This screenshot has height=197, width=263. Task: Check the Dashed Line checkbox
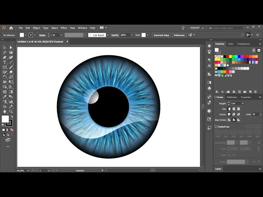click(216, 126)
